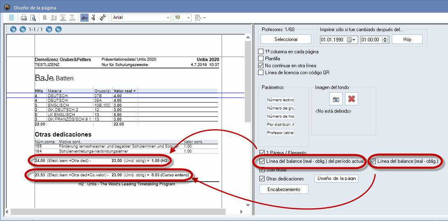Click the sigma sum icon
448x221 pixels.
[63, 18]
